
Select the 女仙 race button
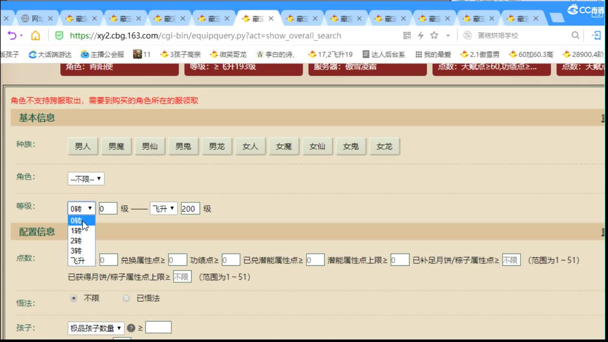pyautogui.click(x=317, y=146)
